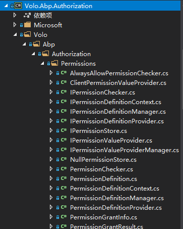The width and height of the screenshot is (183, 229).
Task: Collapse the Volo.Abp.Authorization project node
Action: [x=6, y=6]
